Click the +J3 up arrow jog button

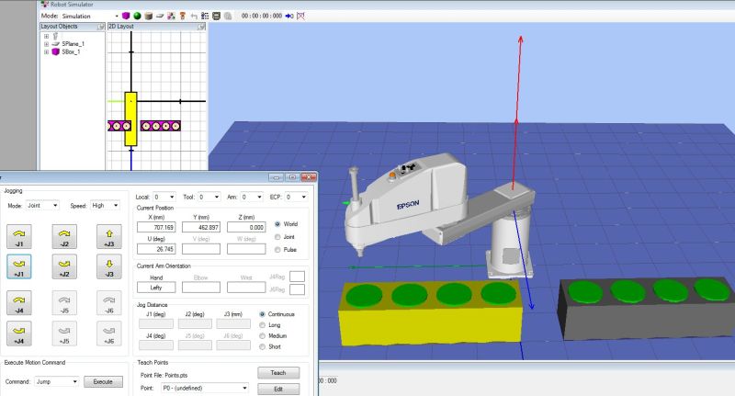108,238
